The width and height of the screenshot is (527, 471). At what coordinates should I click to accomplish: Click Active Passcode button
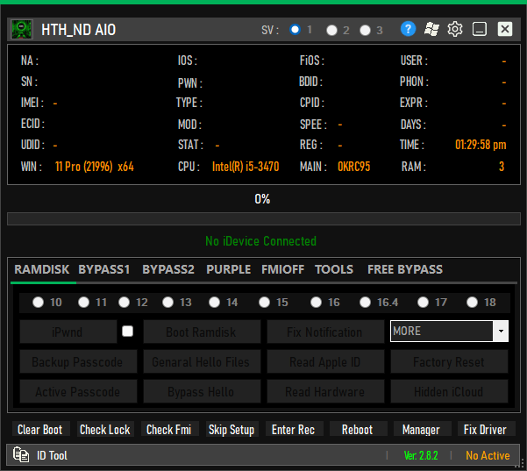78,391
